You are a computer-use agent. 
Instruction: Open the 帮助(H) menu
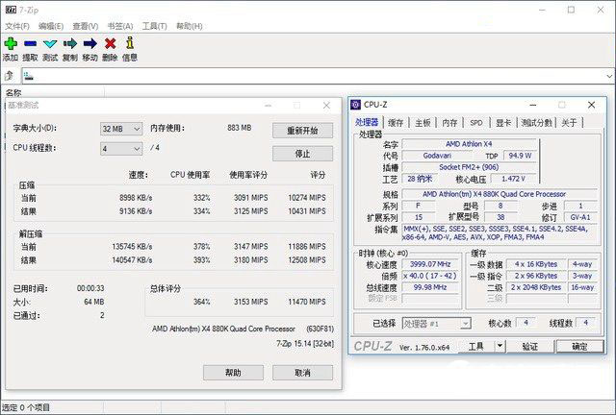[190, 26]
